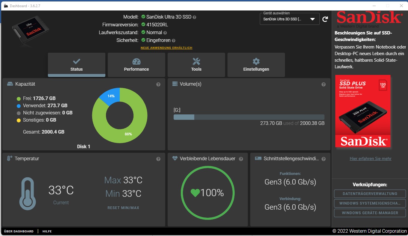Open the Tools tab
The height and width of the screenshot is (236, 408).
pyautogui.click(x=196, y=65)
